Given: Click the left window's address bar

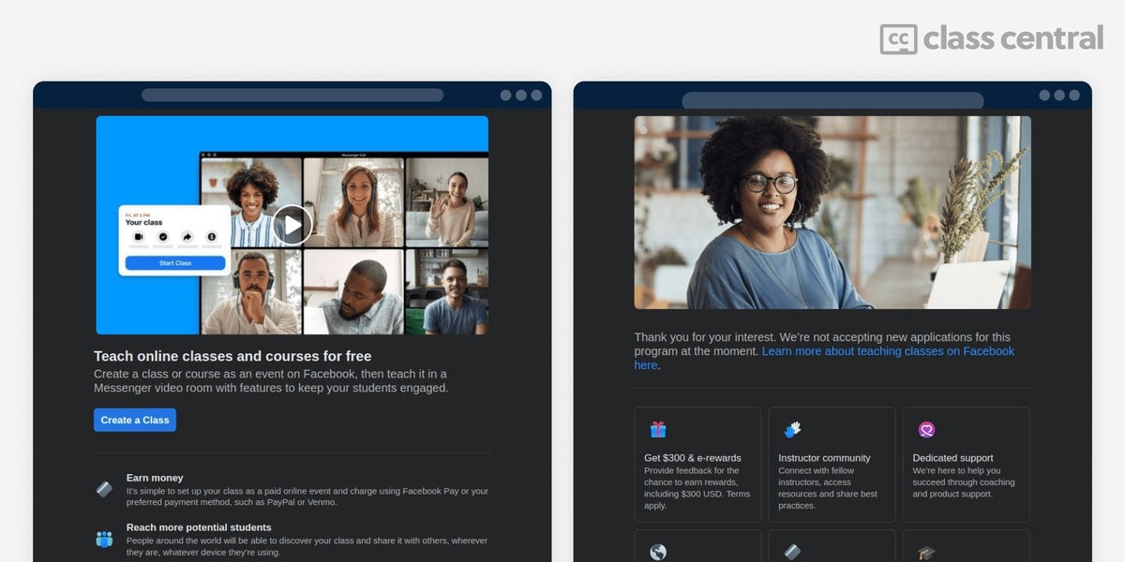Looking at the screenshot, I should pos(292,95).
